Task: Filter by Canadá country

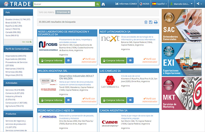Action: click(13, 32)
